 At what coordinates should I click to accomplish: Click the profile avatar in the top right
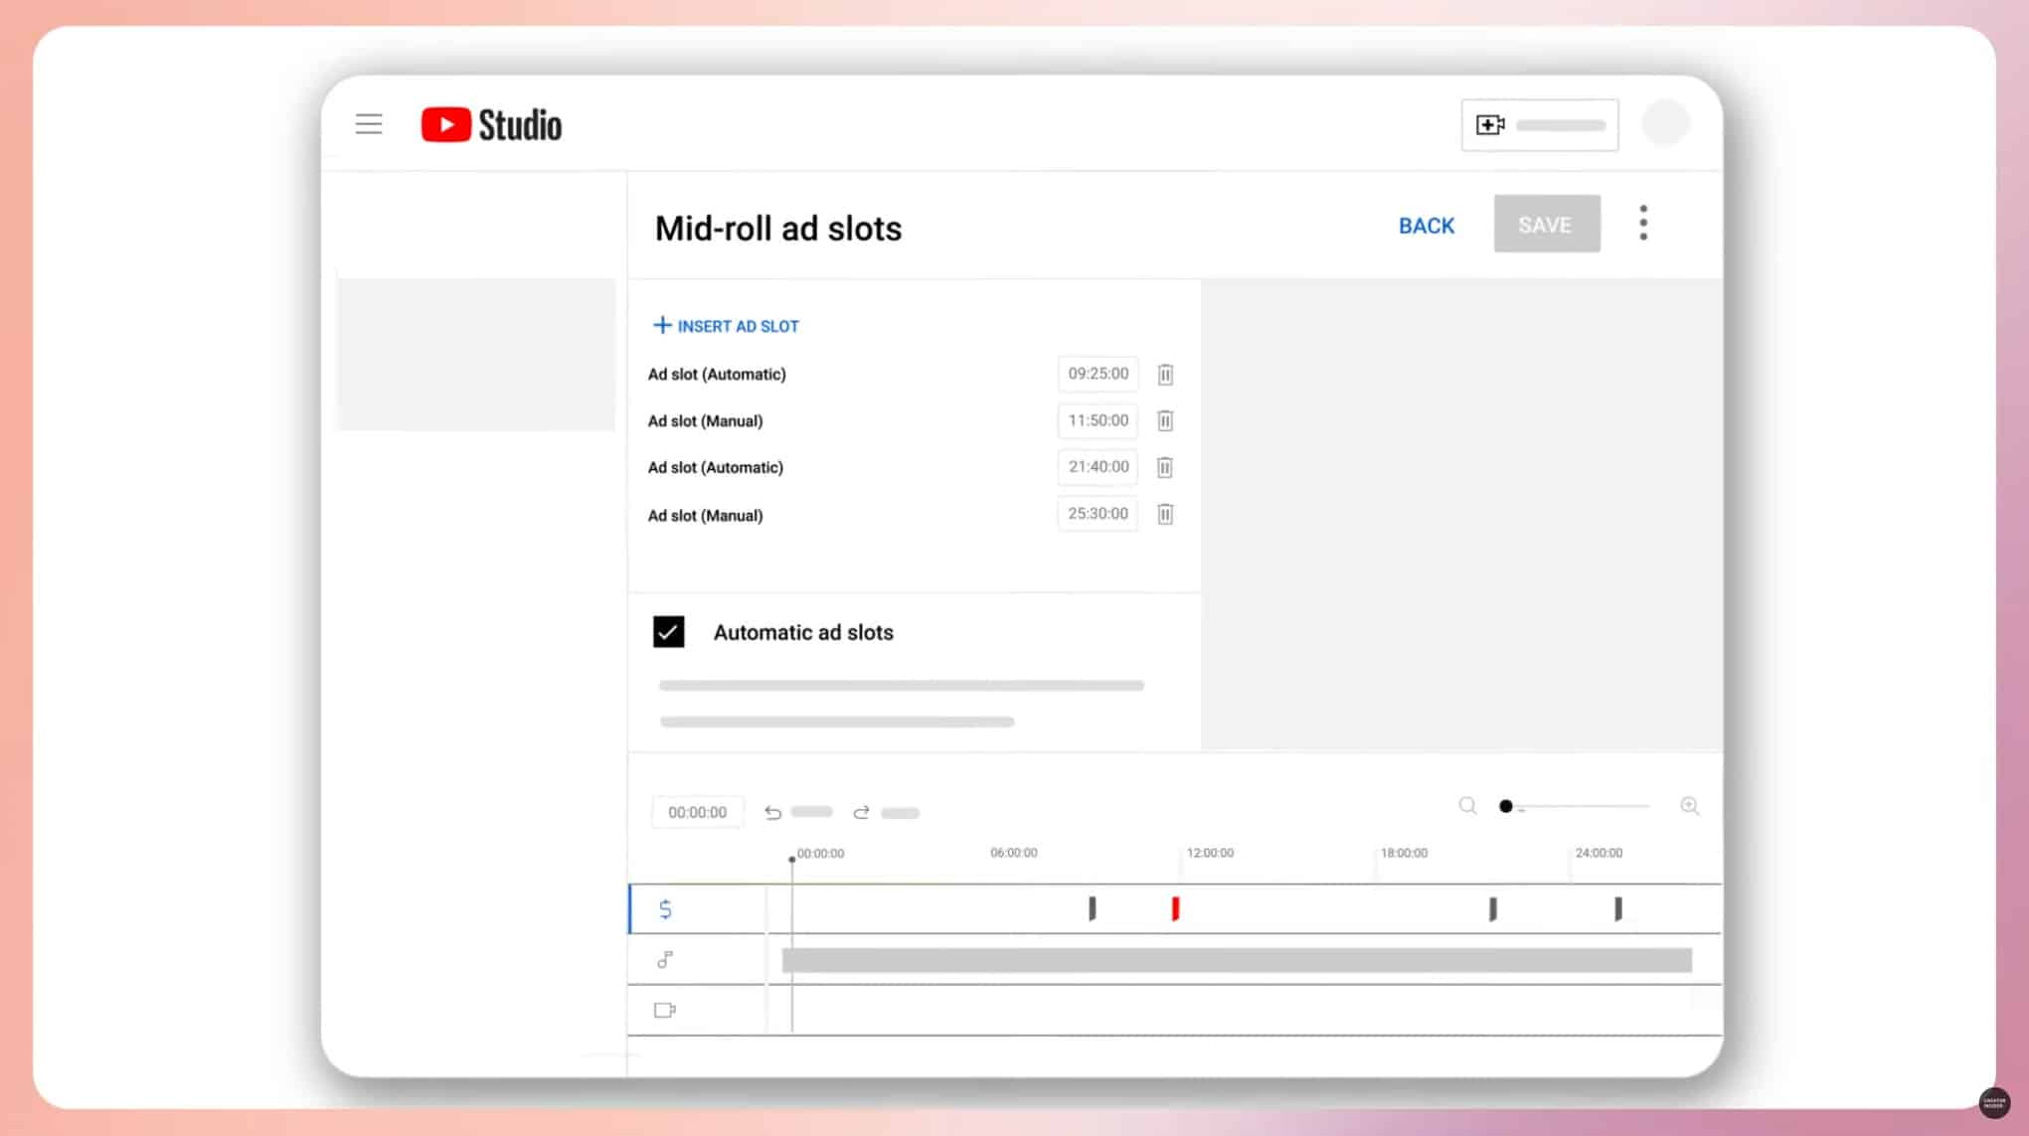tap(1665, 122)
